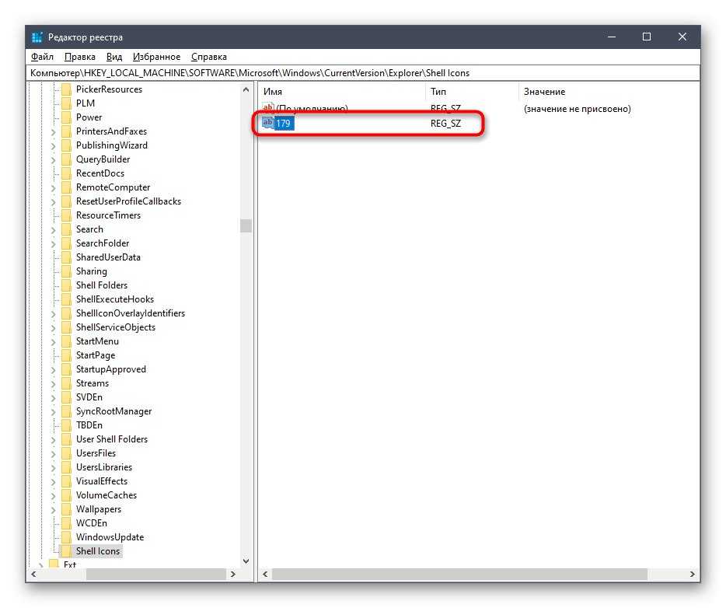Click the ResourceTimers folder icon
The width and height of the screenshot is (726, 608).
[x=66, y=215]
